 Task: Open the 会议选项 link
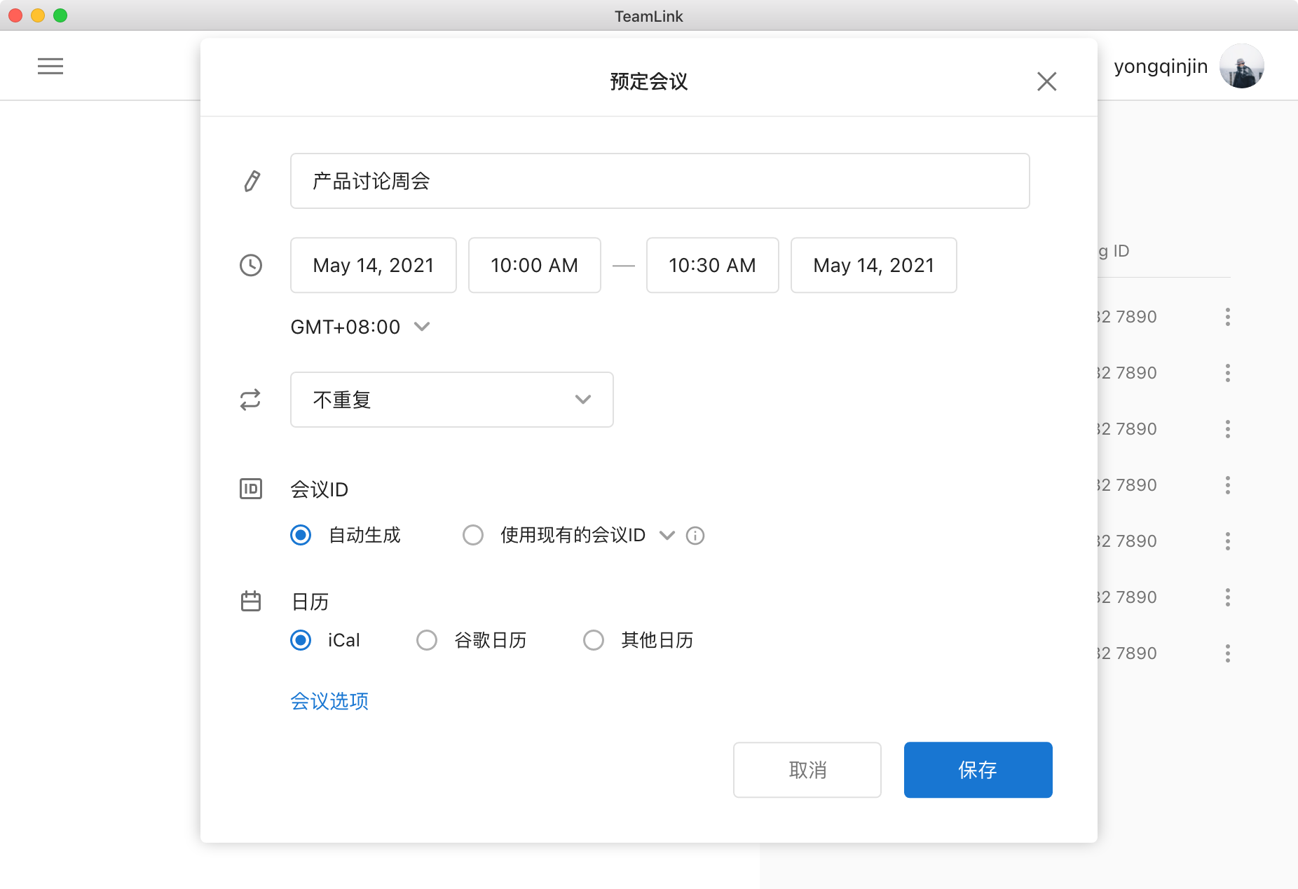[329, 701]
